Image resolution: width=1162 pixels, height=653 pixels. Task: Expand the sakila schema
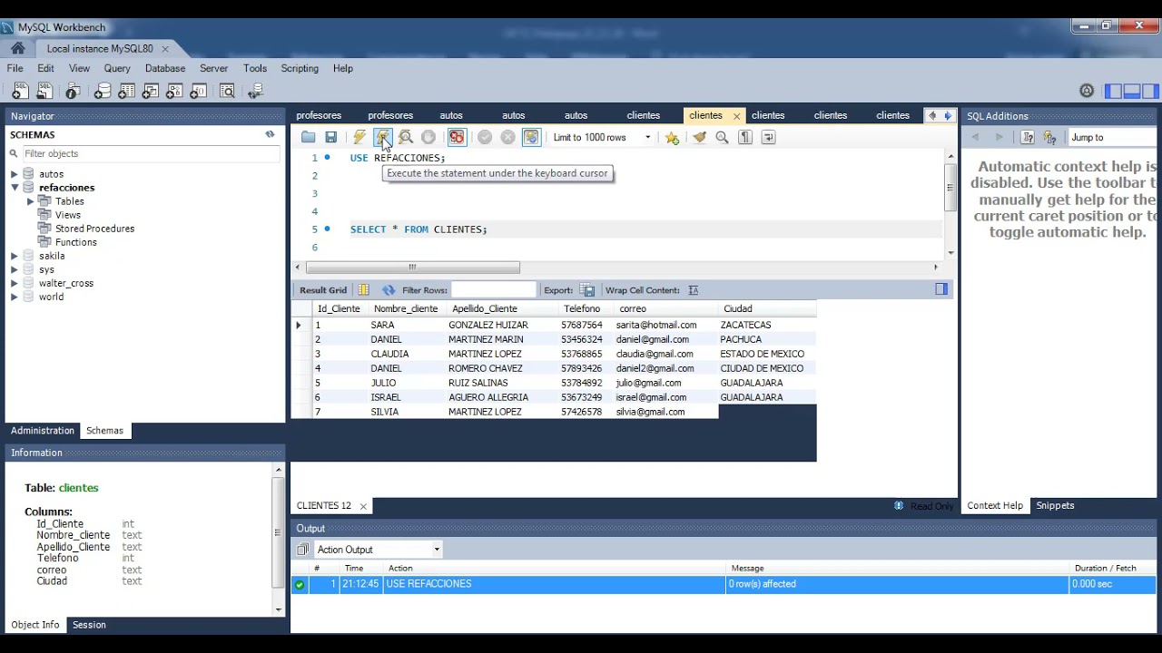click(15, 256)
